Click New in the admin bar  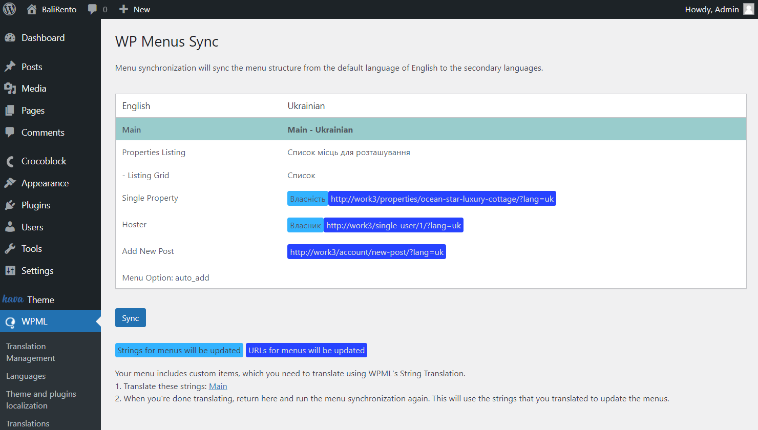(x=142, y=9)
